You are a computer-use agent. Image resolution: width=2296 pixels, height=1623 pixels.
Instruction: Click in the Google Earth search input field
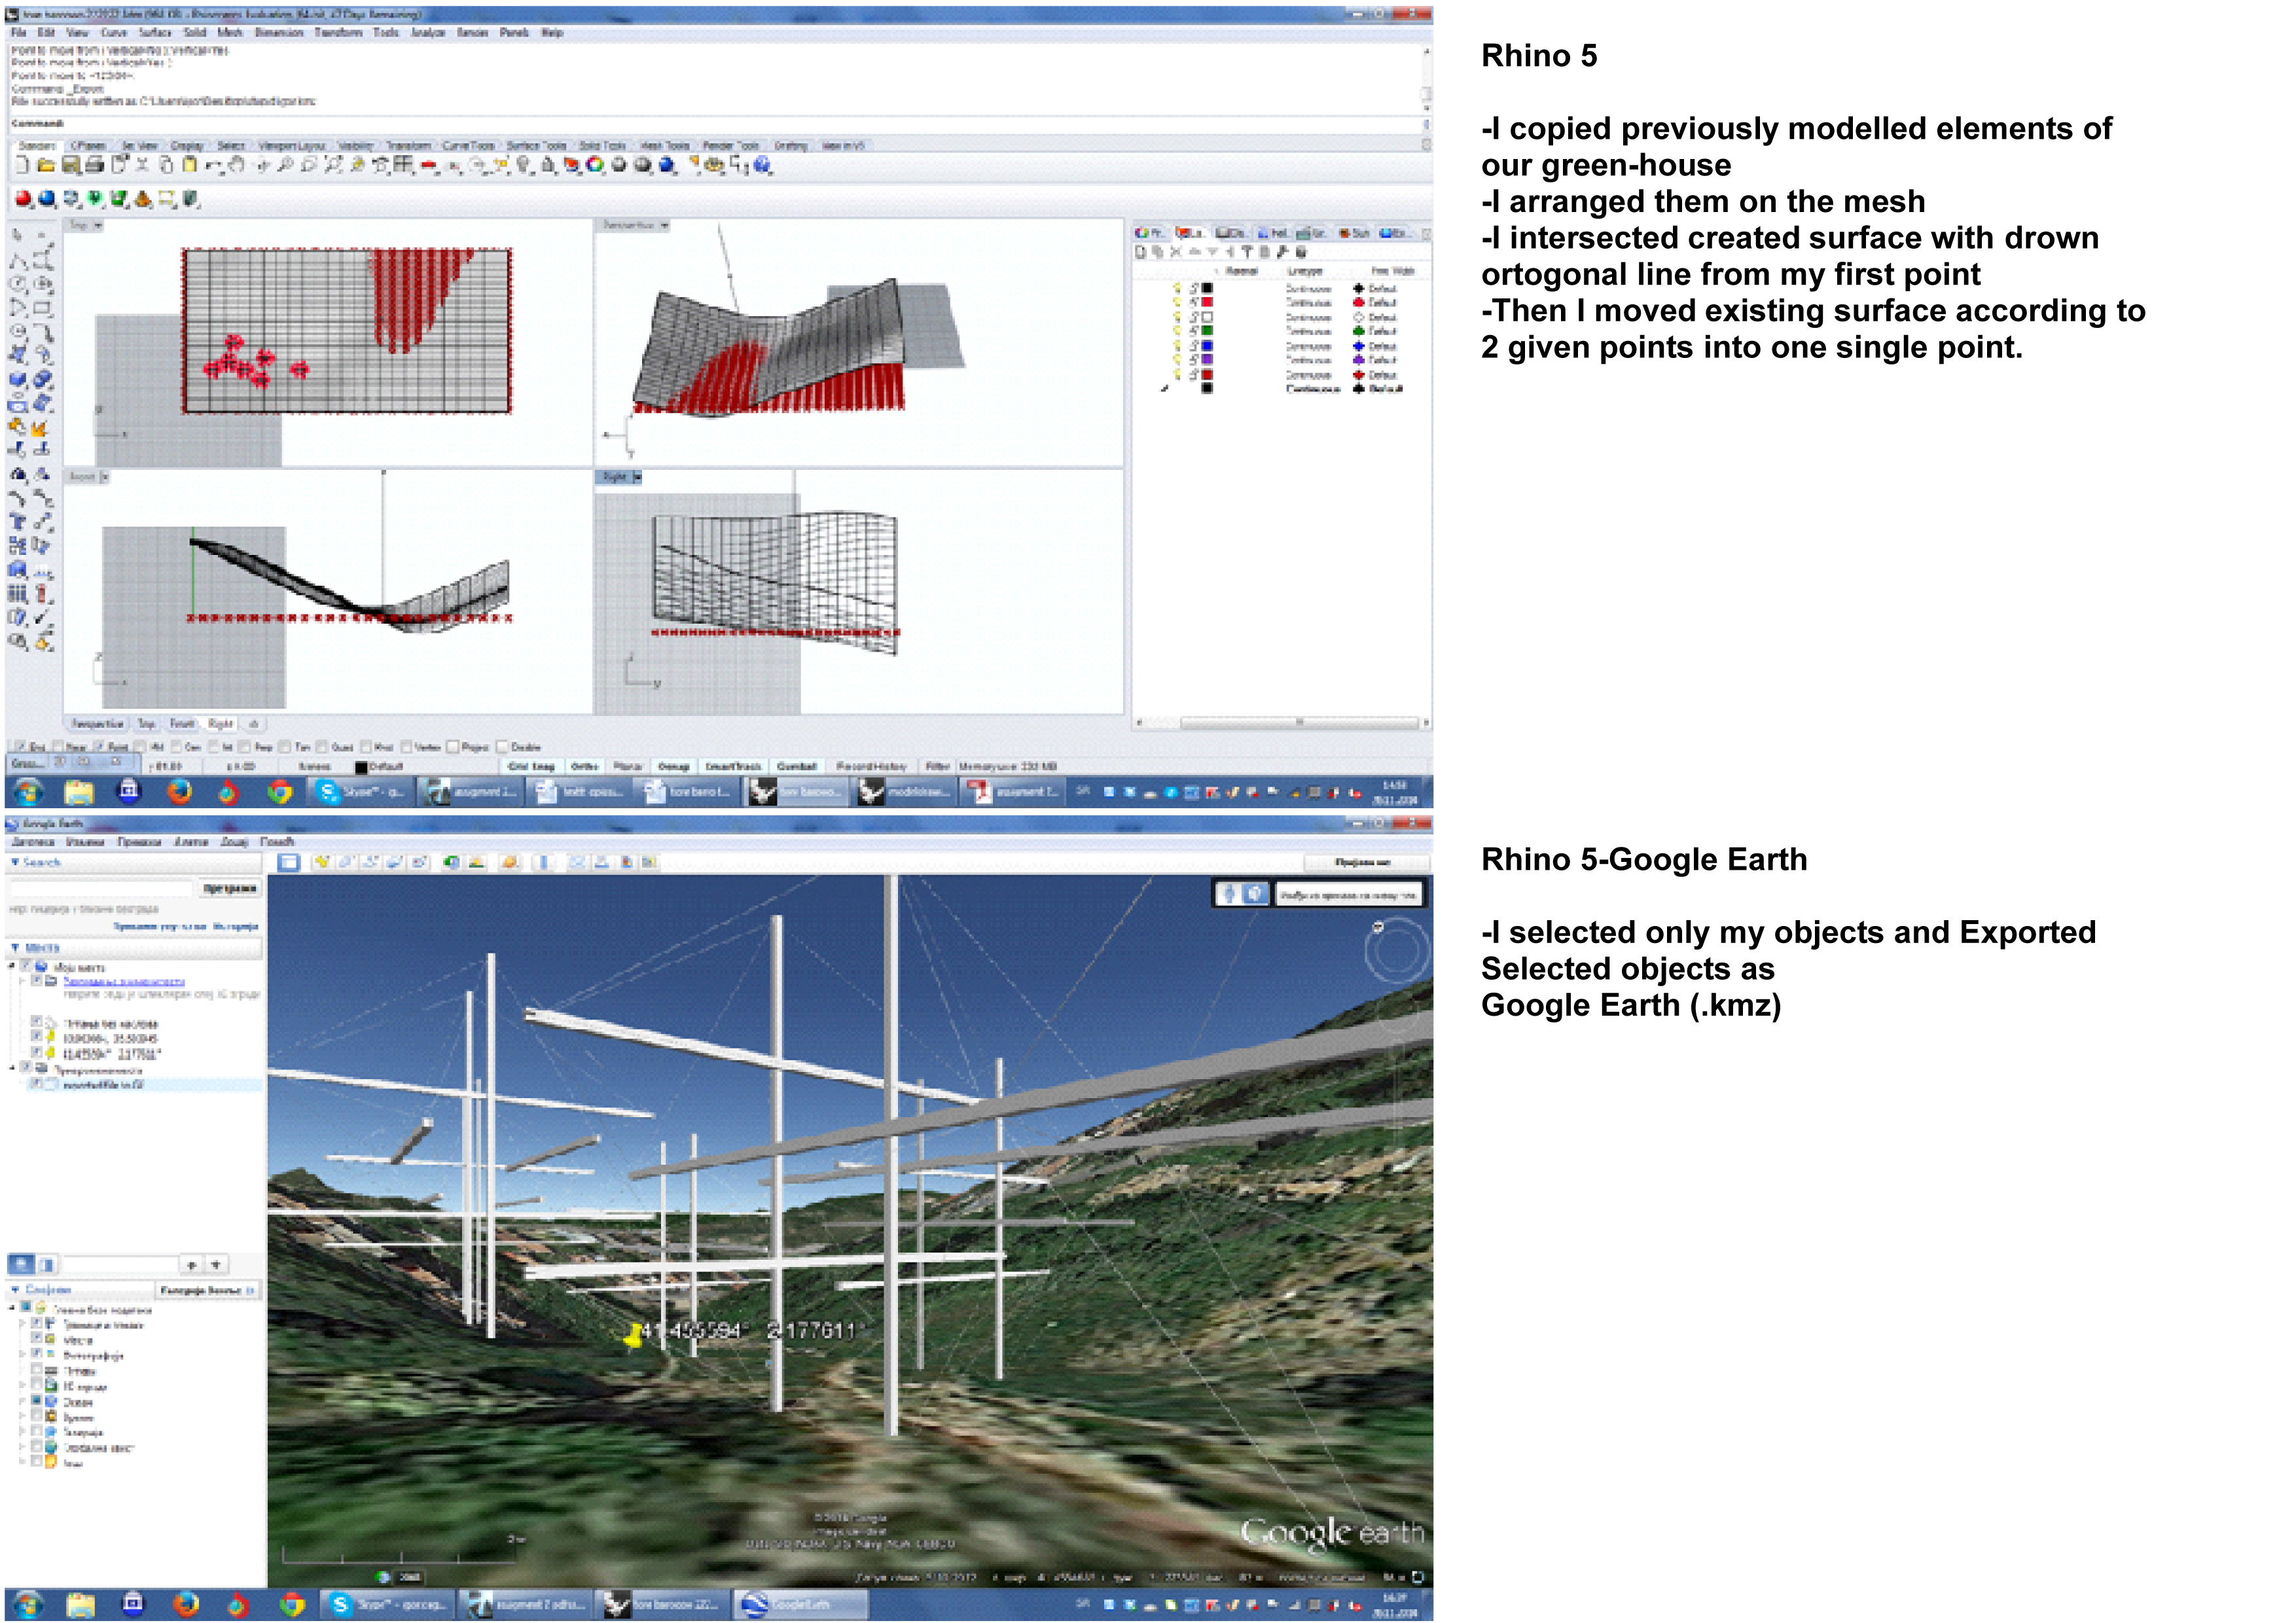click(100, 888)
